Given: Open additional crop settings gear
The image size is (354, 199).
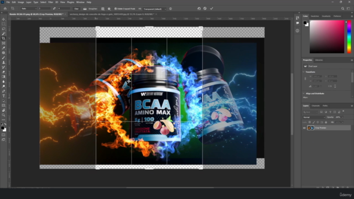Looking at the screenshot, I should coord(109,9).
